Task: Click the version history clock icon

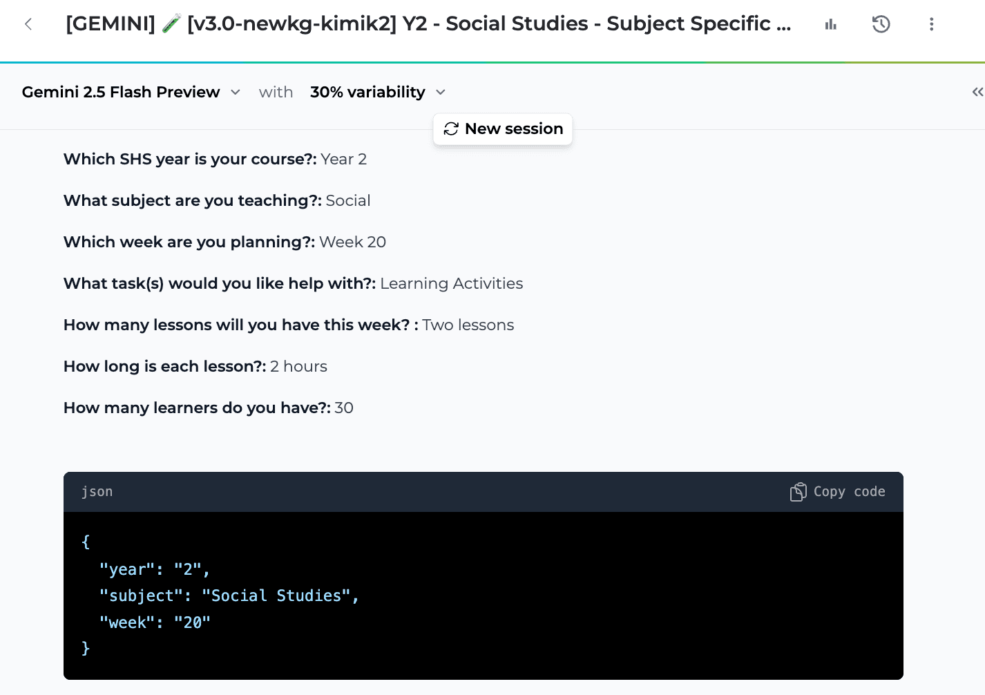Action: (881, 24)
